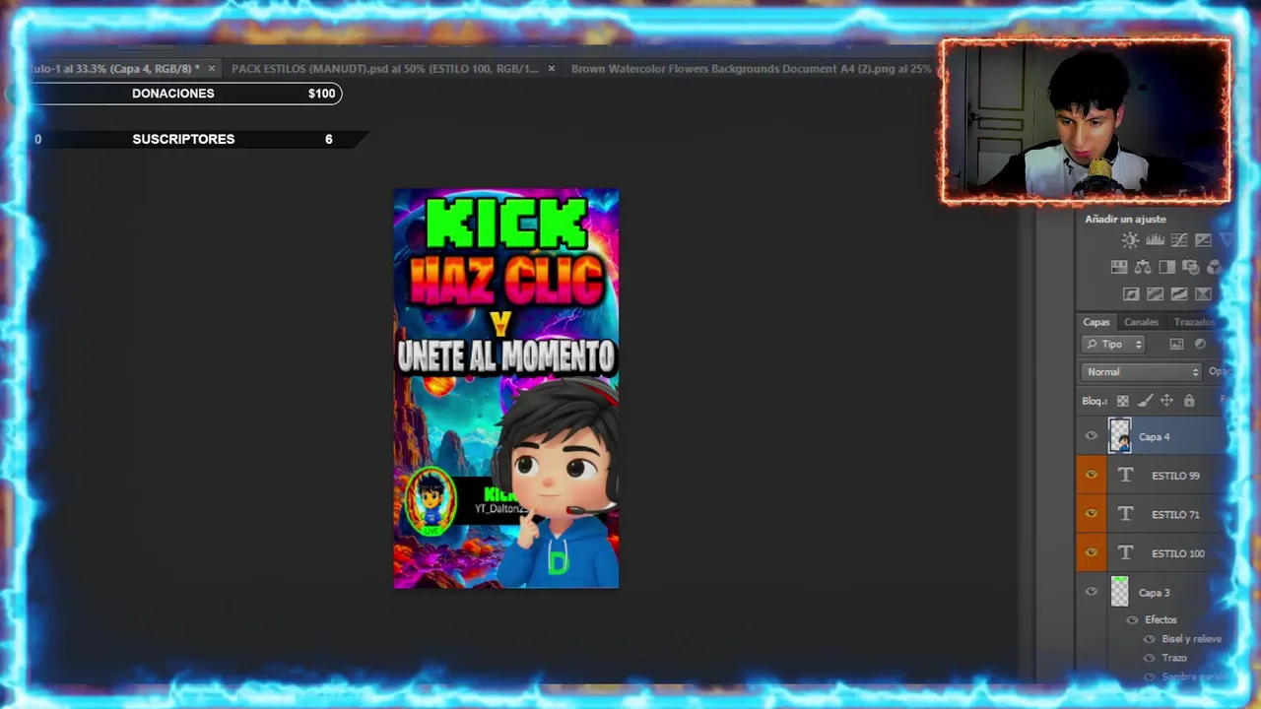Image resolution: width=1261 pixels, height=709 pixels.
Task: Click the T icon of ESTILO 100 layer
Action: (x=1125, y=552)
